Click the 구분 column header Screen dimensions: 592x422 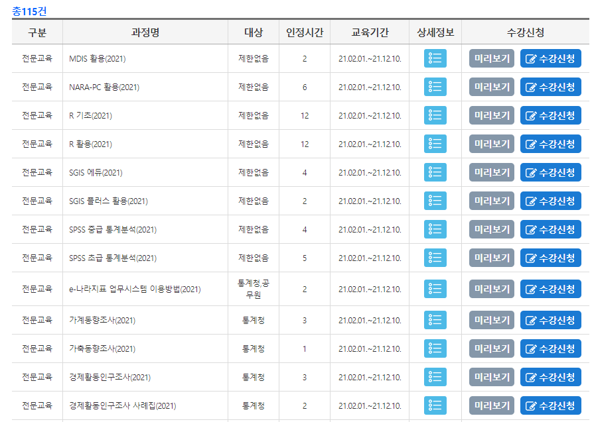(37, 32)
